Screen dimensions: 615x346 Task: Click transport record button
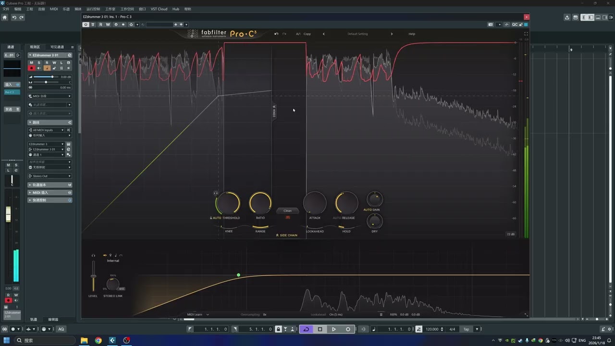tap(348, 329)
